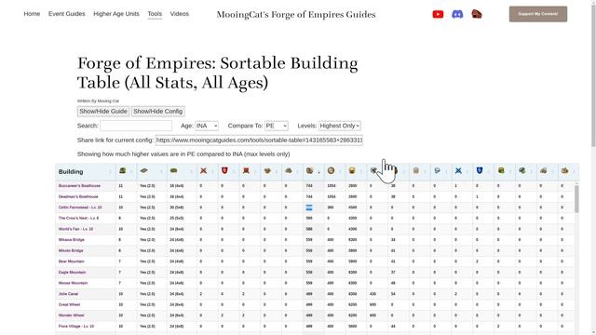Sort by the golden supplies column icon
This screenshot has width=596, height=335.
click(352, 171)
